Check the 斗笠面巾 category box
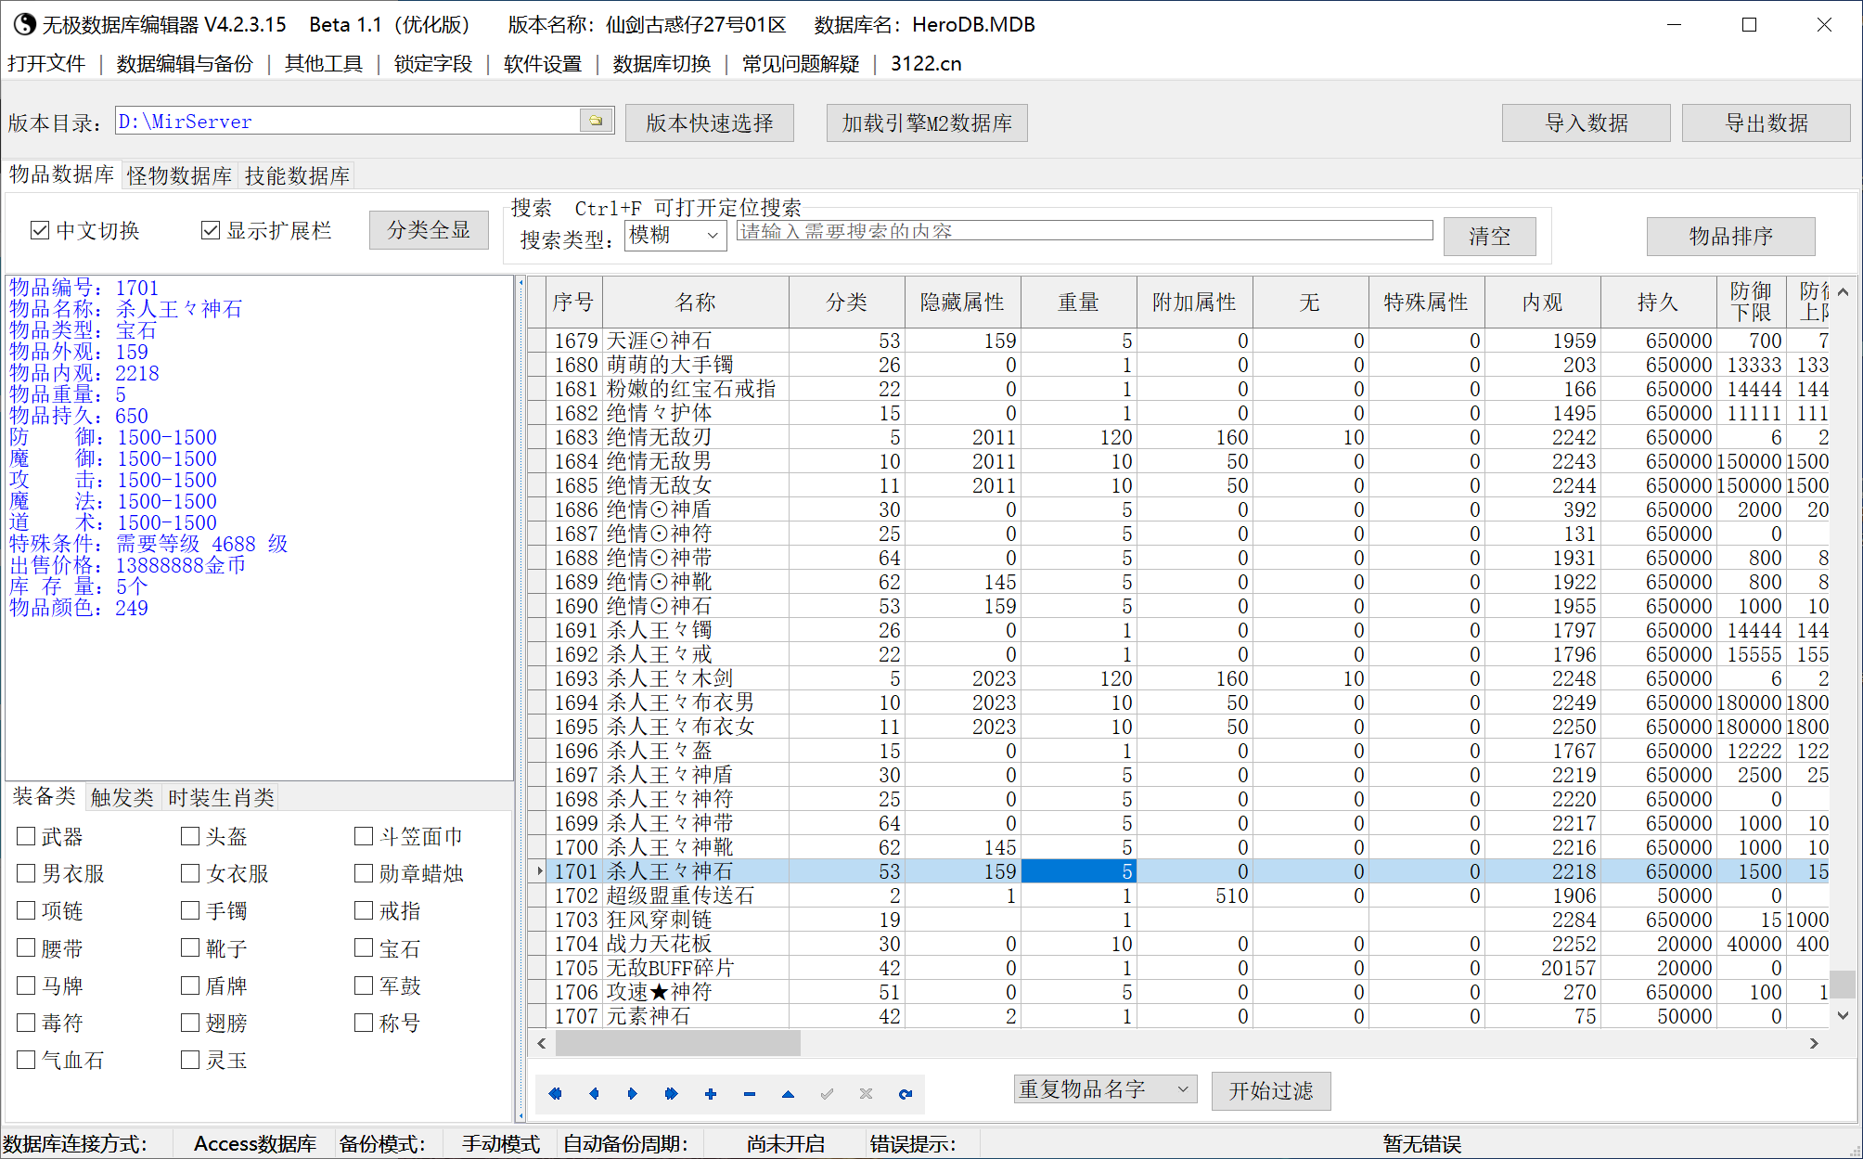The width and height of the screenshot is (1863, 1159). pos(364,836)
